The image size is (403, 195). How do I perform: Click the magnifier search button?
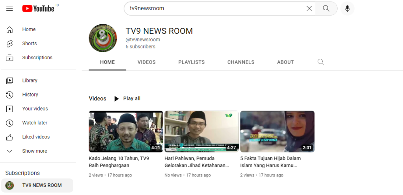326,9
